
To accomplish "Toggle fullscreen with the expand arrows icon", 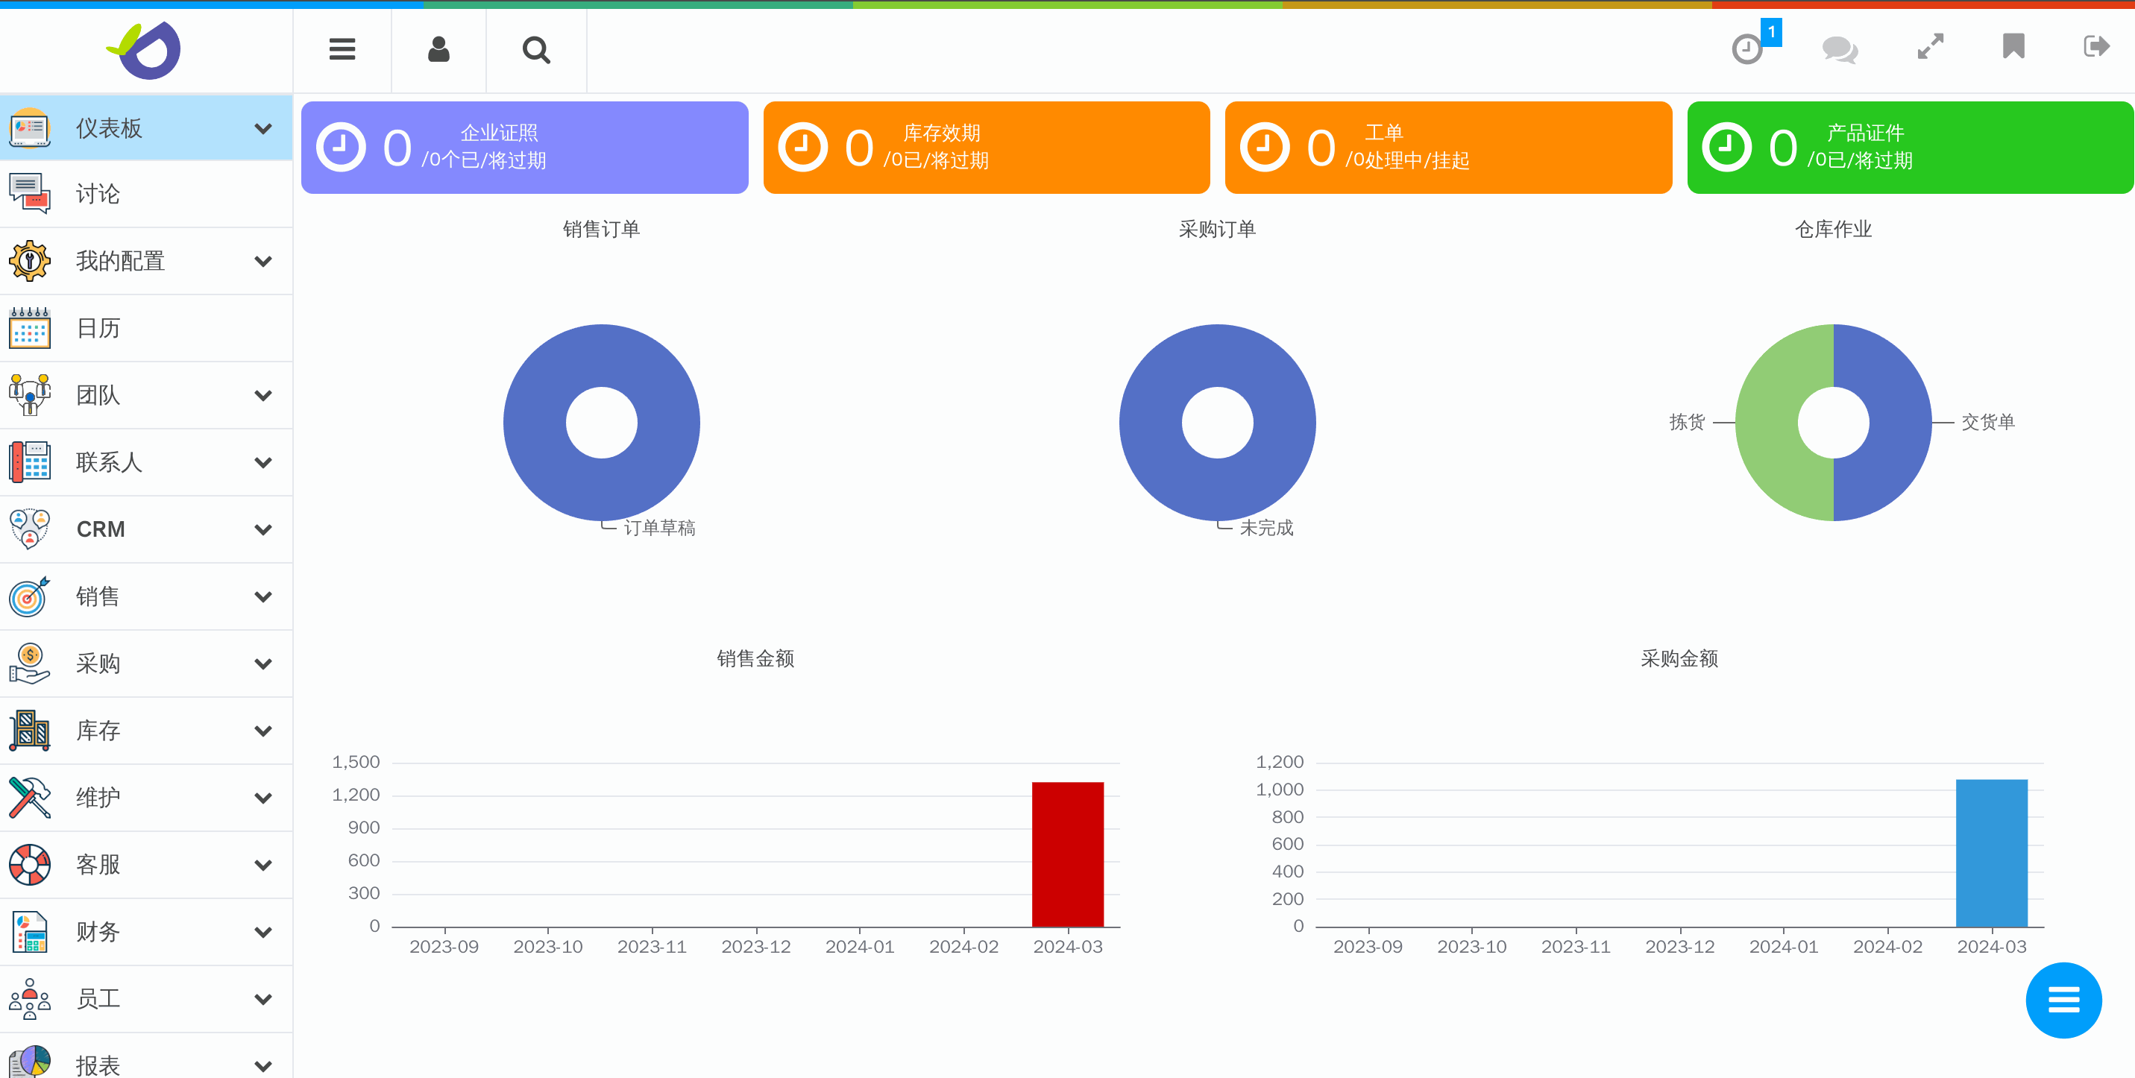I will pyautogui.click(x=1930, y=46).
